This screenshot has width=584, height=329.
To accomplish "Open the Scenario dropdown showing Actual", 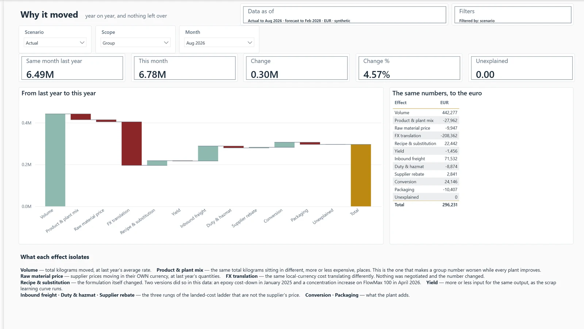I will (55, 43).
